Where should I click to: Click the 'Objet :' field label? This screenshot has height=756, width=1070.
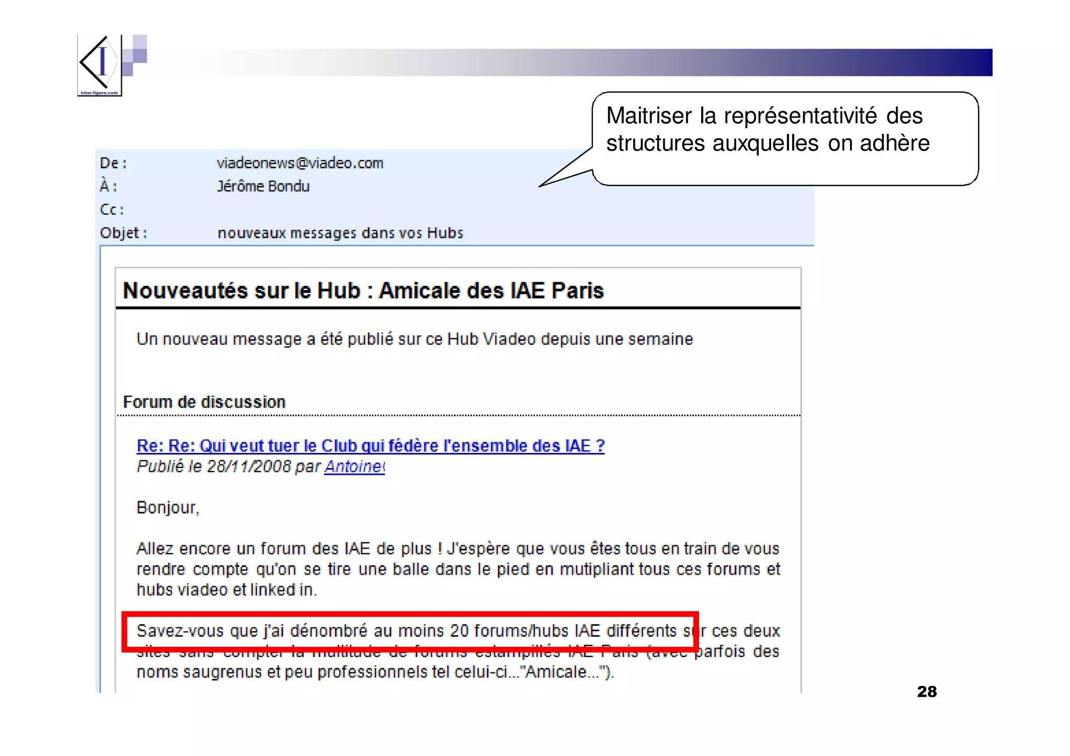(123, 233)
